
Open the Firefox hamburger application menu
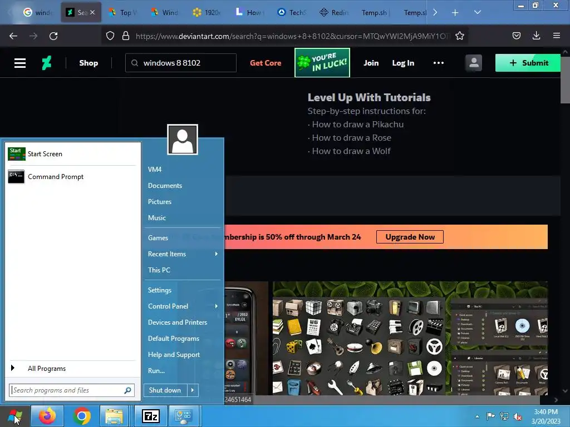(556, 36)
